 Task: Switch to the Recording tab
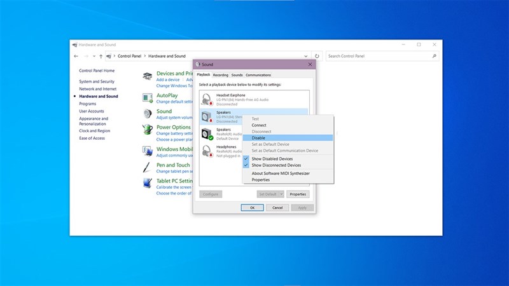pyautogui.click(x=220, y=75)
